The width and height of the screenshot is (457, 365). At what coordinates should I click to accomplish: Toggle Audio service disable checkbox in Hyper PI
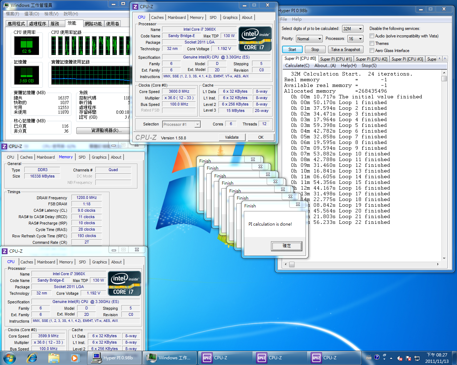[x=372, y=36]
